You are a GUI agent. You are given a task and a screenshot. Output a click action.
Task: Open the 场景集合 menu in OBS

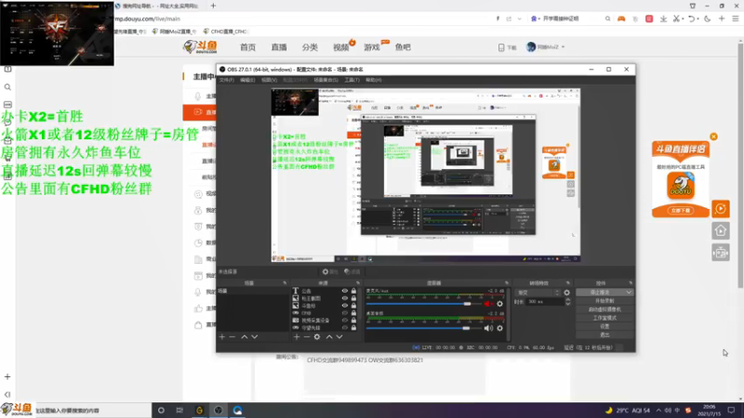click(326, 80)
